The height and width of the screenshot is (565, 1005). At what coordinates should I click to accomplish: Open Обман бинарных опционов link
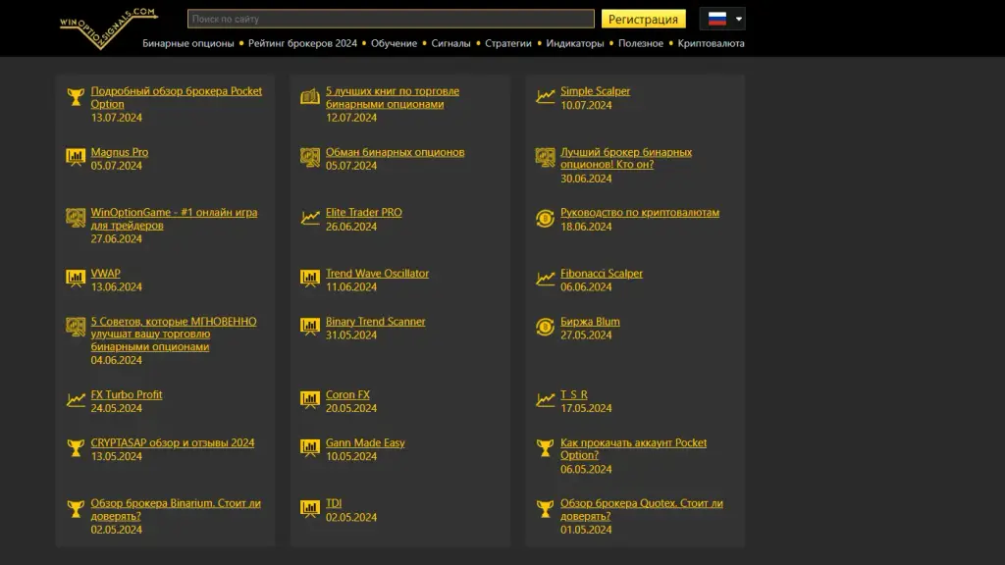tap(395, 152)
